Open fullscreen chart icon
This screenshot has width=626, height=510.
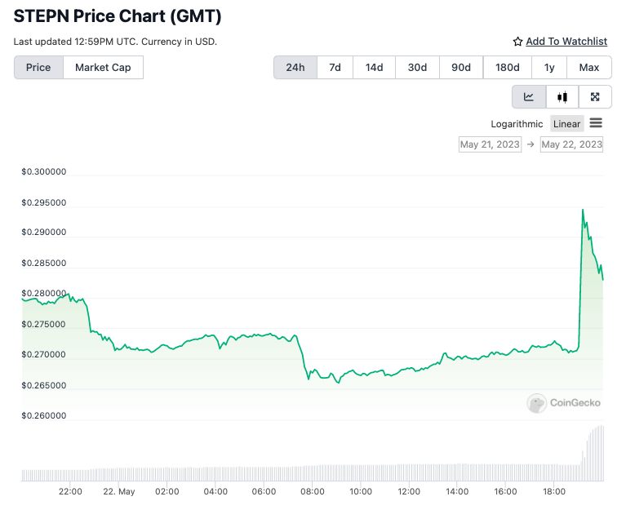[595, 97]
